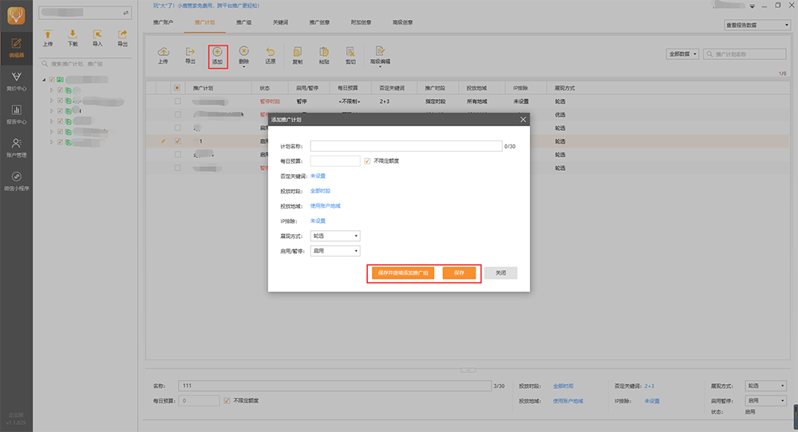This screenshot has width=798, height=432.
Task: Toggle checkbox of last child tree item
Action: (60, 142)
